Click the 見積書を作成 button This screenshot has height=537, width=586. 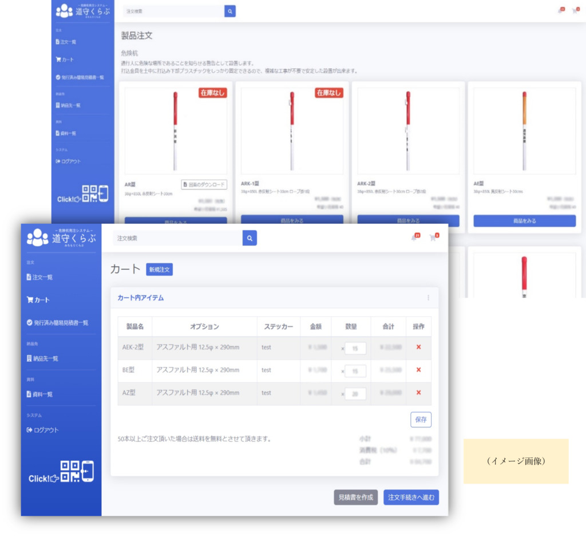click(x=355, y=497)
